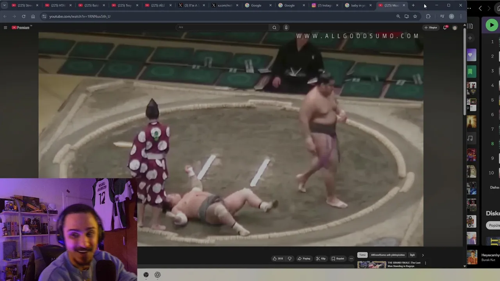Image resolution: width=500 pixels, height=281 pixels.
Task: Play the Spotify artist with green button
Action: tap(492, 25)
